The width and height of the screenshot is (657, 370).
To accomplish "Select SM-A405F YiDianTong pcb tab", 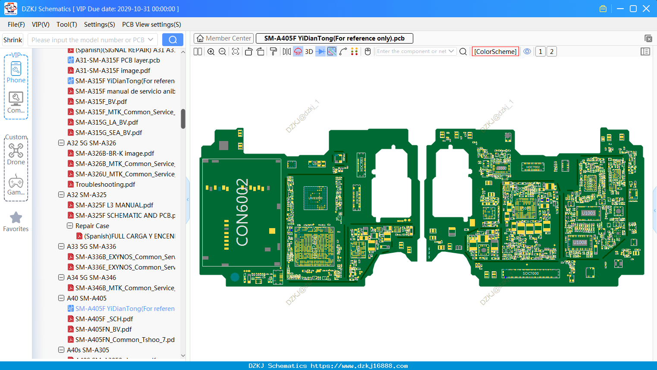I will (334, 38).
